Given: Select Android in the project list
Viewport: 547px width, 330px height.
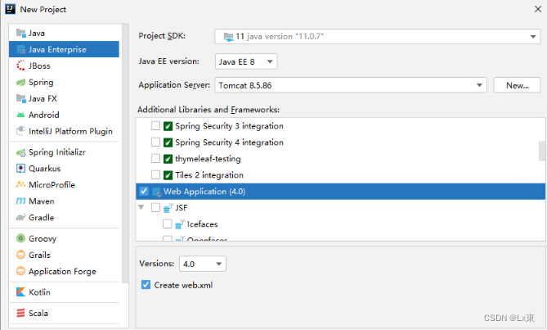Looking at the screenshot, I should 65,115.
